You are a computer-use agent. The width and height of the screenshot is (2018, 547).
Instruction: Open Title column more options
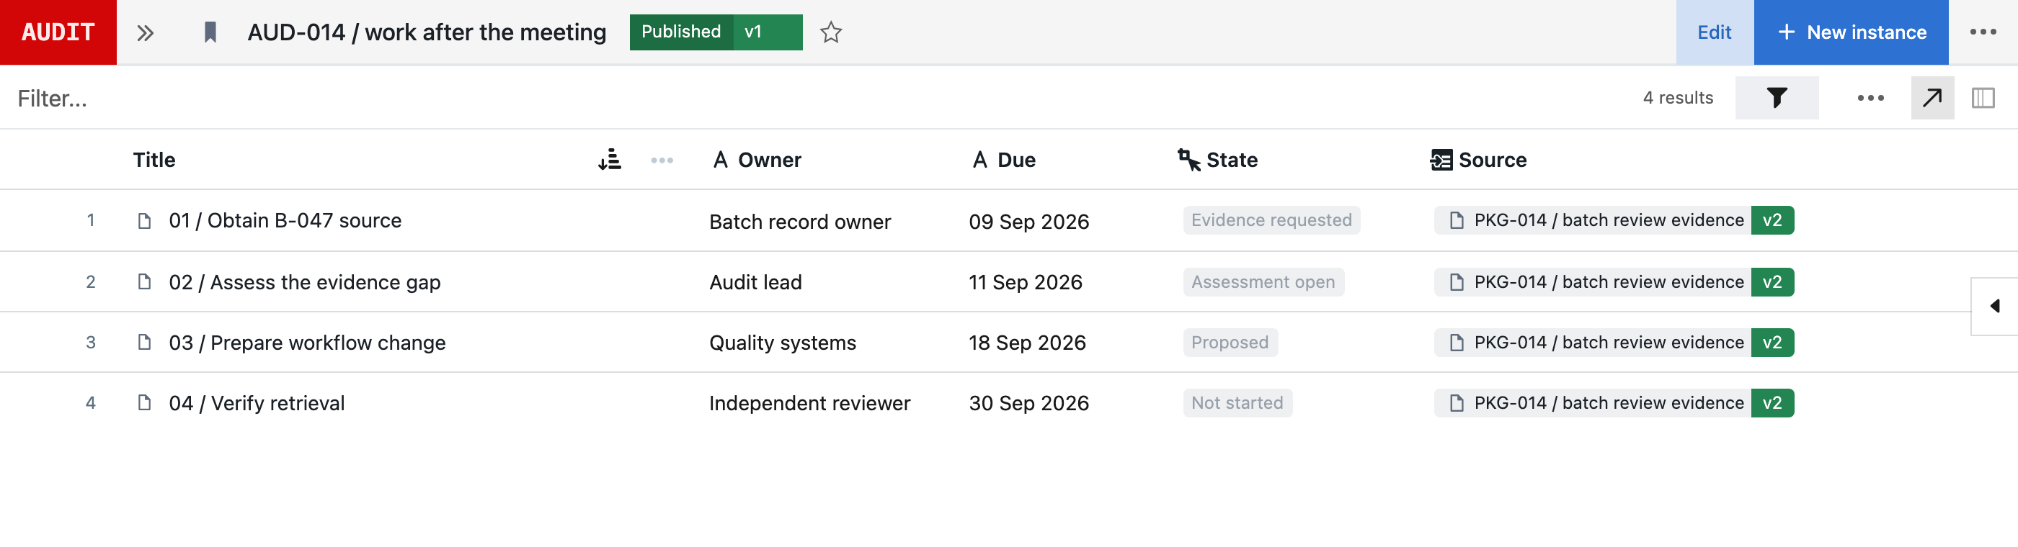[662, 160]
